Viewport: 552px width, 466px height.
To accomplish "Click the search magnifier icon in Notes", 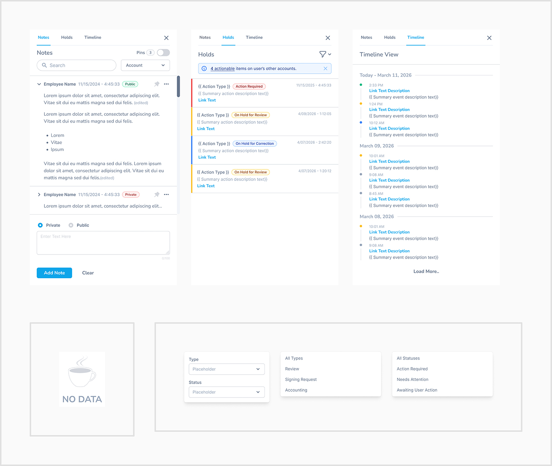I will pos(44,65).
